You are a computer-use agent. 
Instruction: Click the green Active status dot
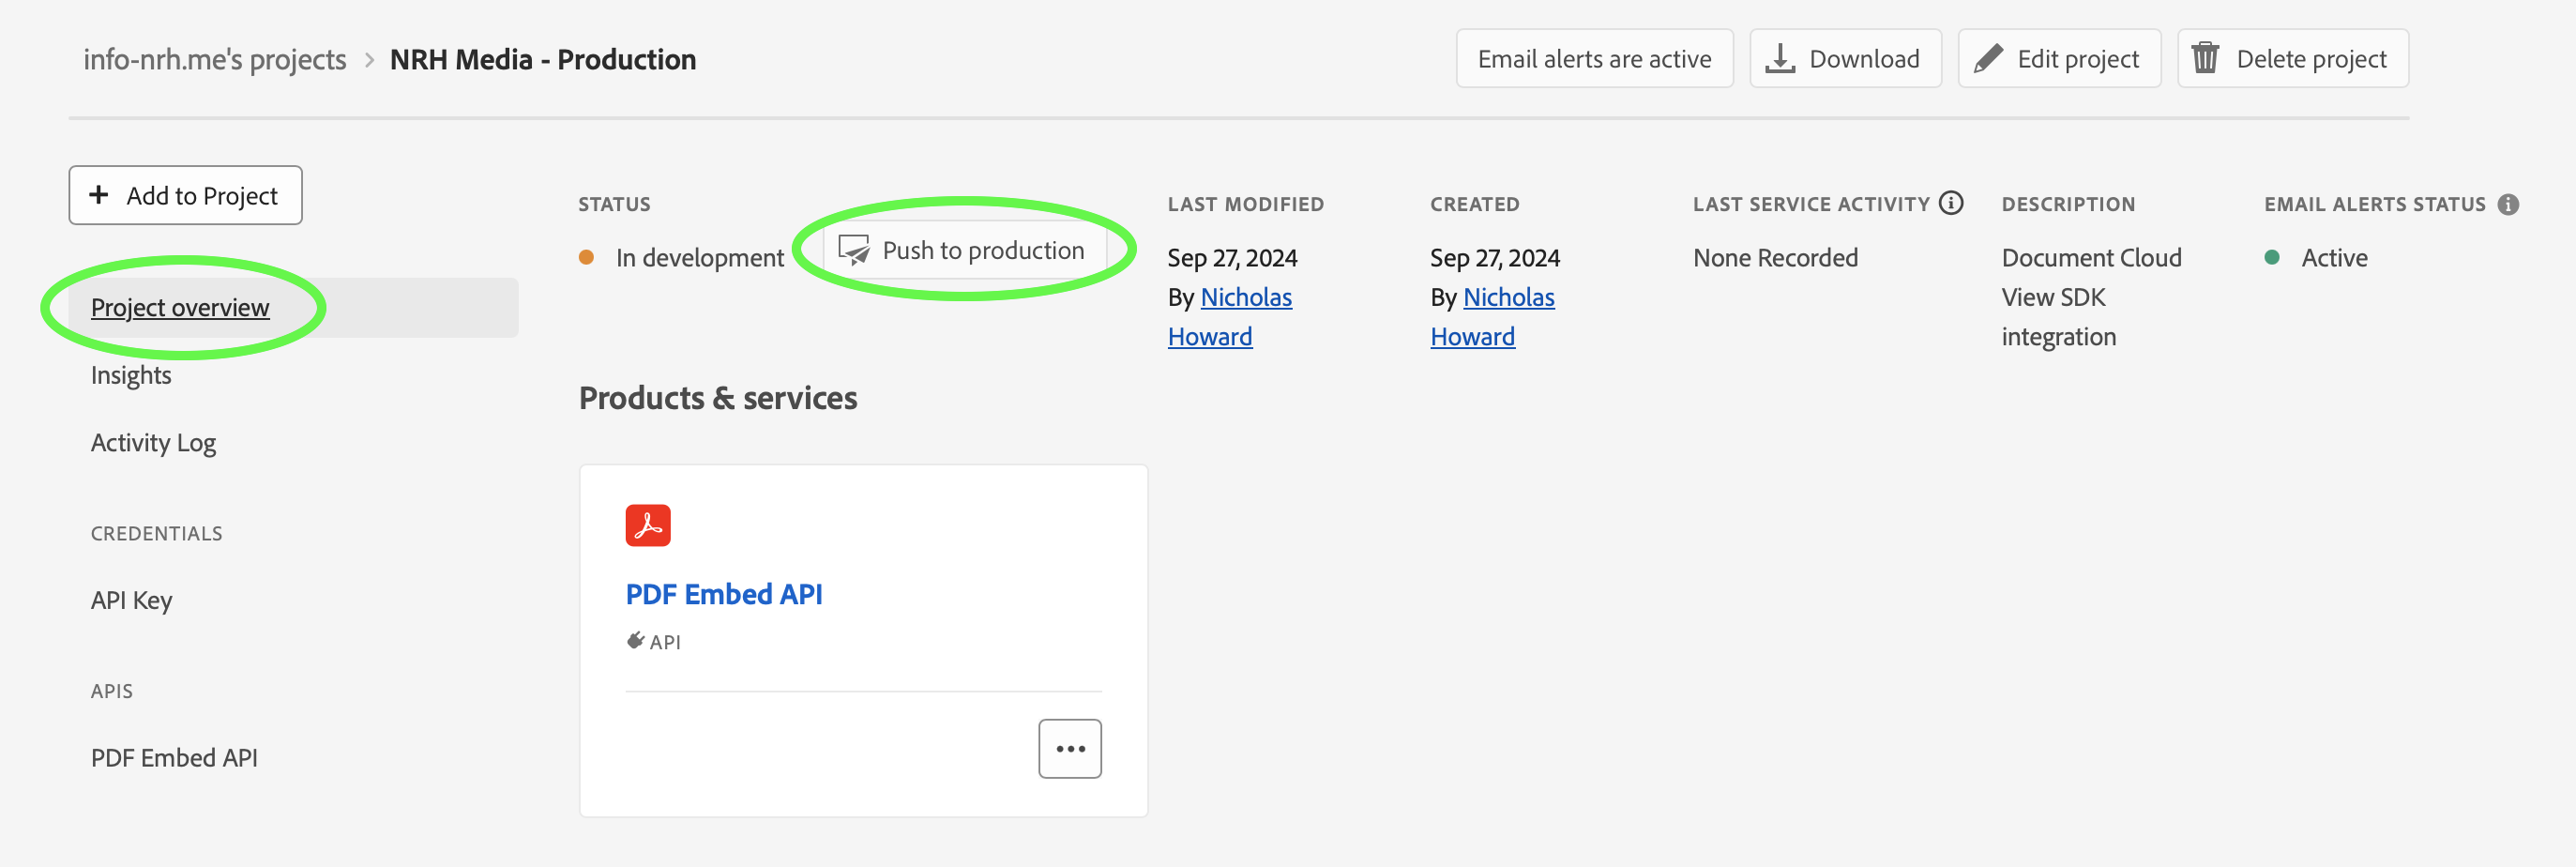(x=2272, y=257)
